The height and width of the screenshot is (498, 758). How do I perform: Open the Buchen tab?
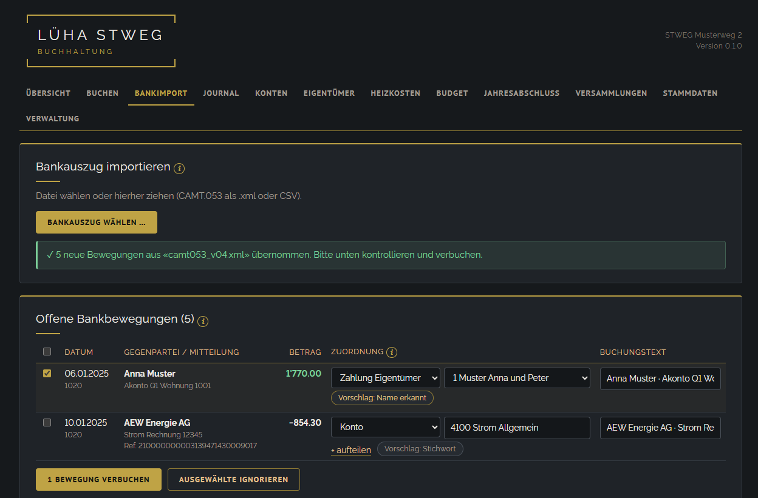[103, 93]
